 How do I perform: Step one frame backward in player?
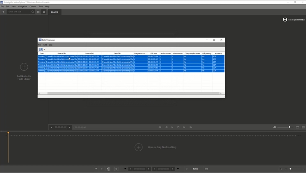coord(166,127)
